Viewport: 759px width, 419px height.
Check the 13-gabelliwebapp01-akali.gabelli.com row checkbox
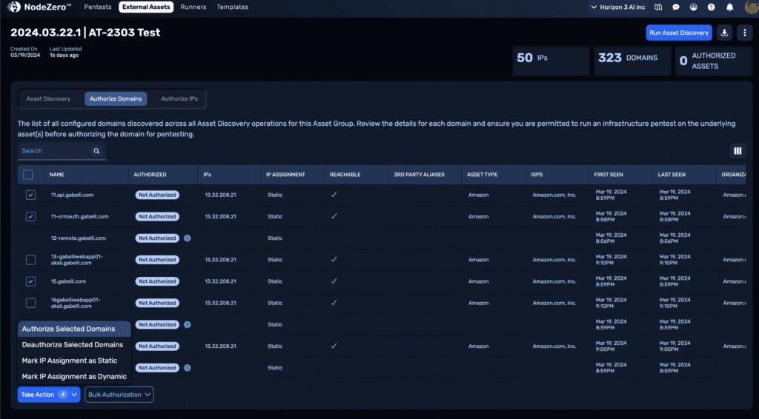(x=30, y=260)
